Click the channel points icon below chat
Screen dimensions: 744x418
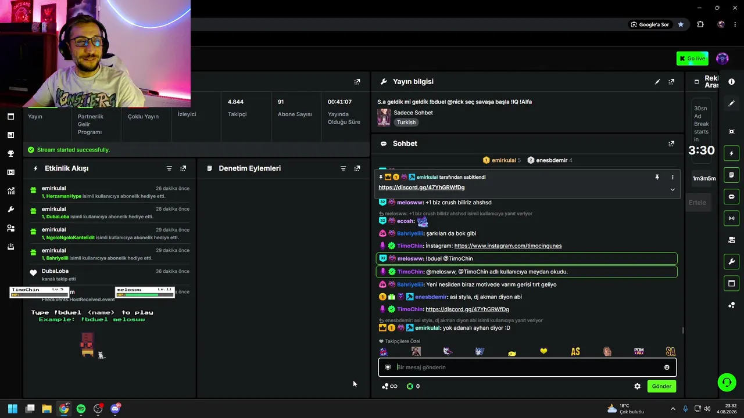[389, 387]
